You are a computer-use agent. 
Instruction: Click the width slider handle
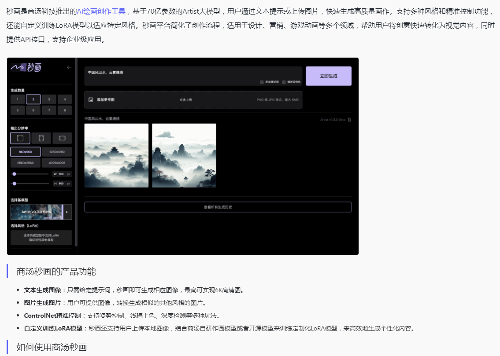(x=14, y=174)
